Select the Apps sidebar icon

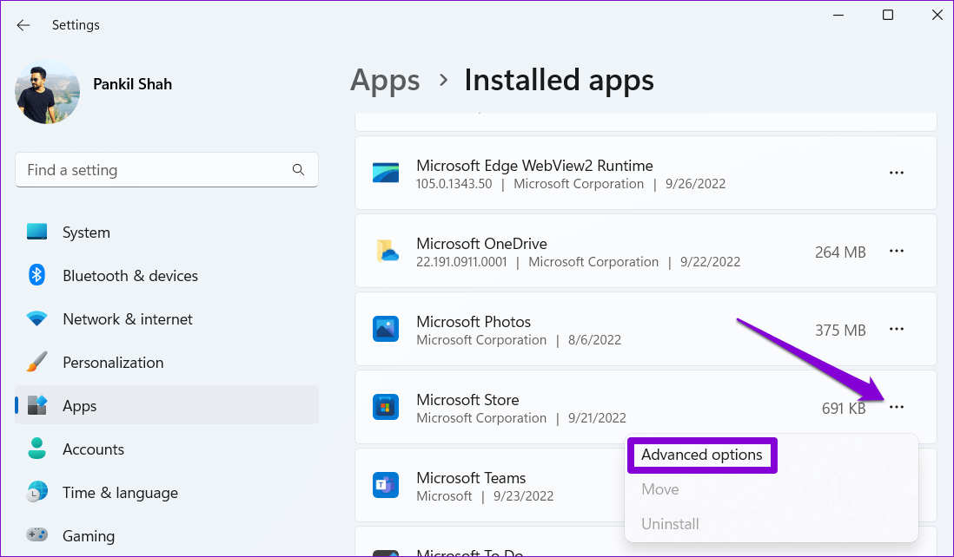click(x=37, y=405)
